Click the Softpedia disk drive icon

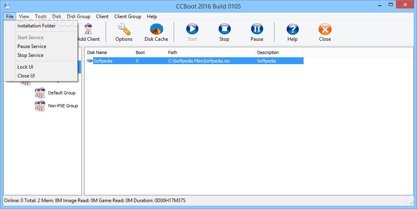click(x=89, y=61)
